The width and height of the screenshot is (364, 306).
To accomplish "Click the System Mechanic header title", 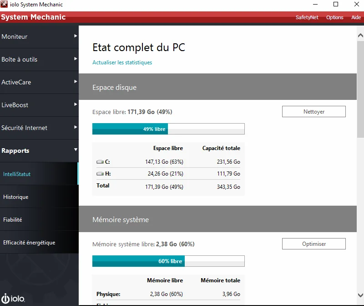I will point(33,17).
